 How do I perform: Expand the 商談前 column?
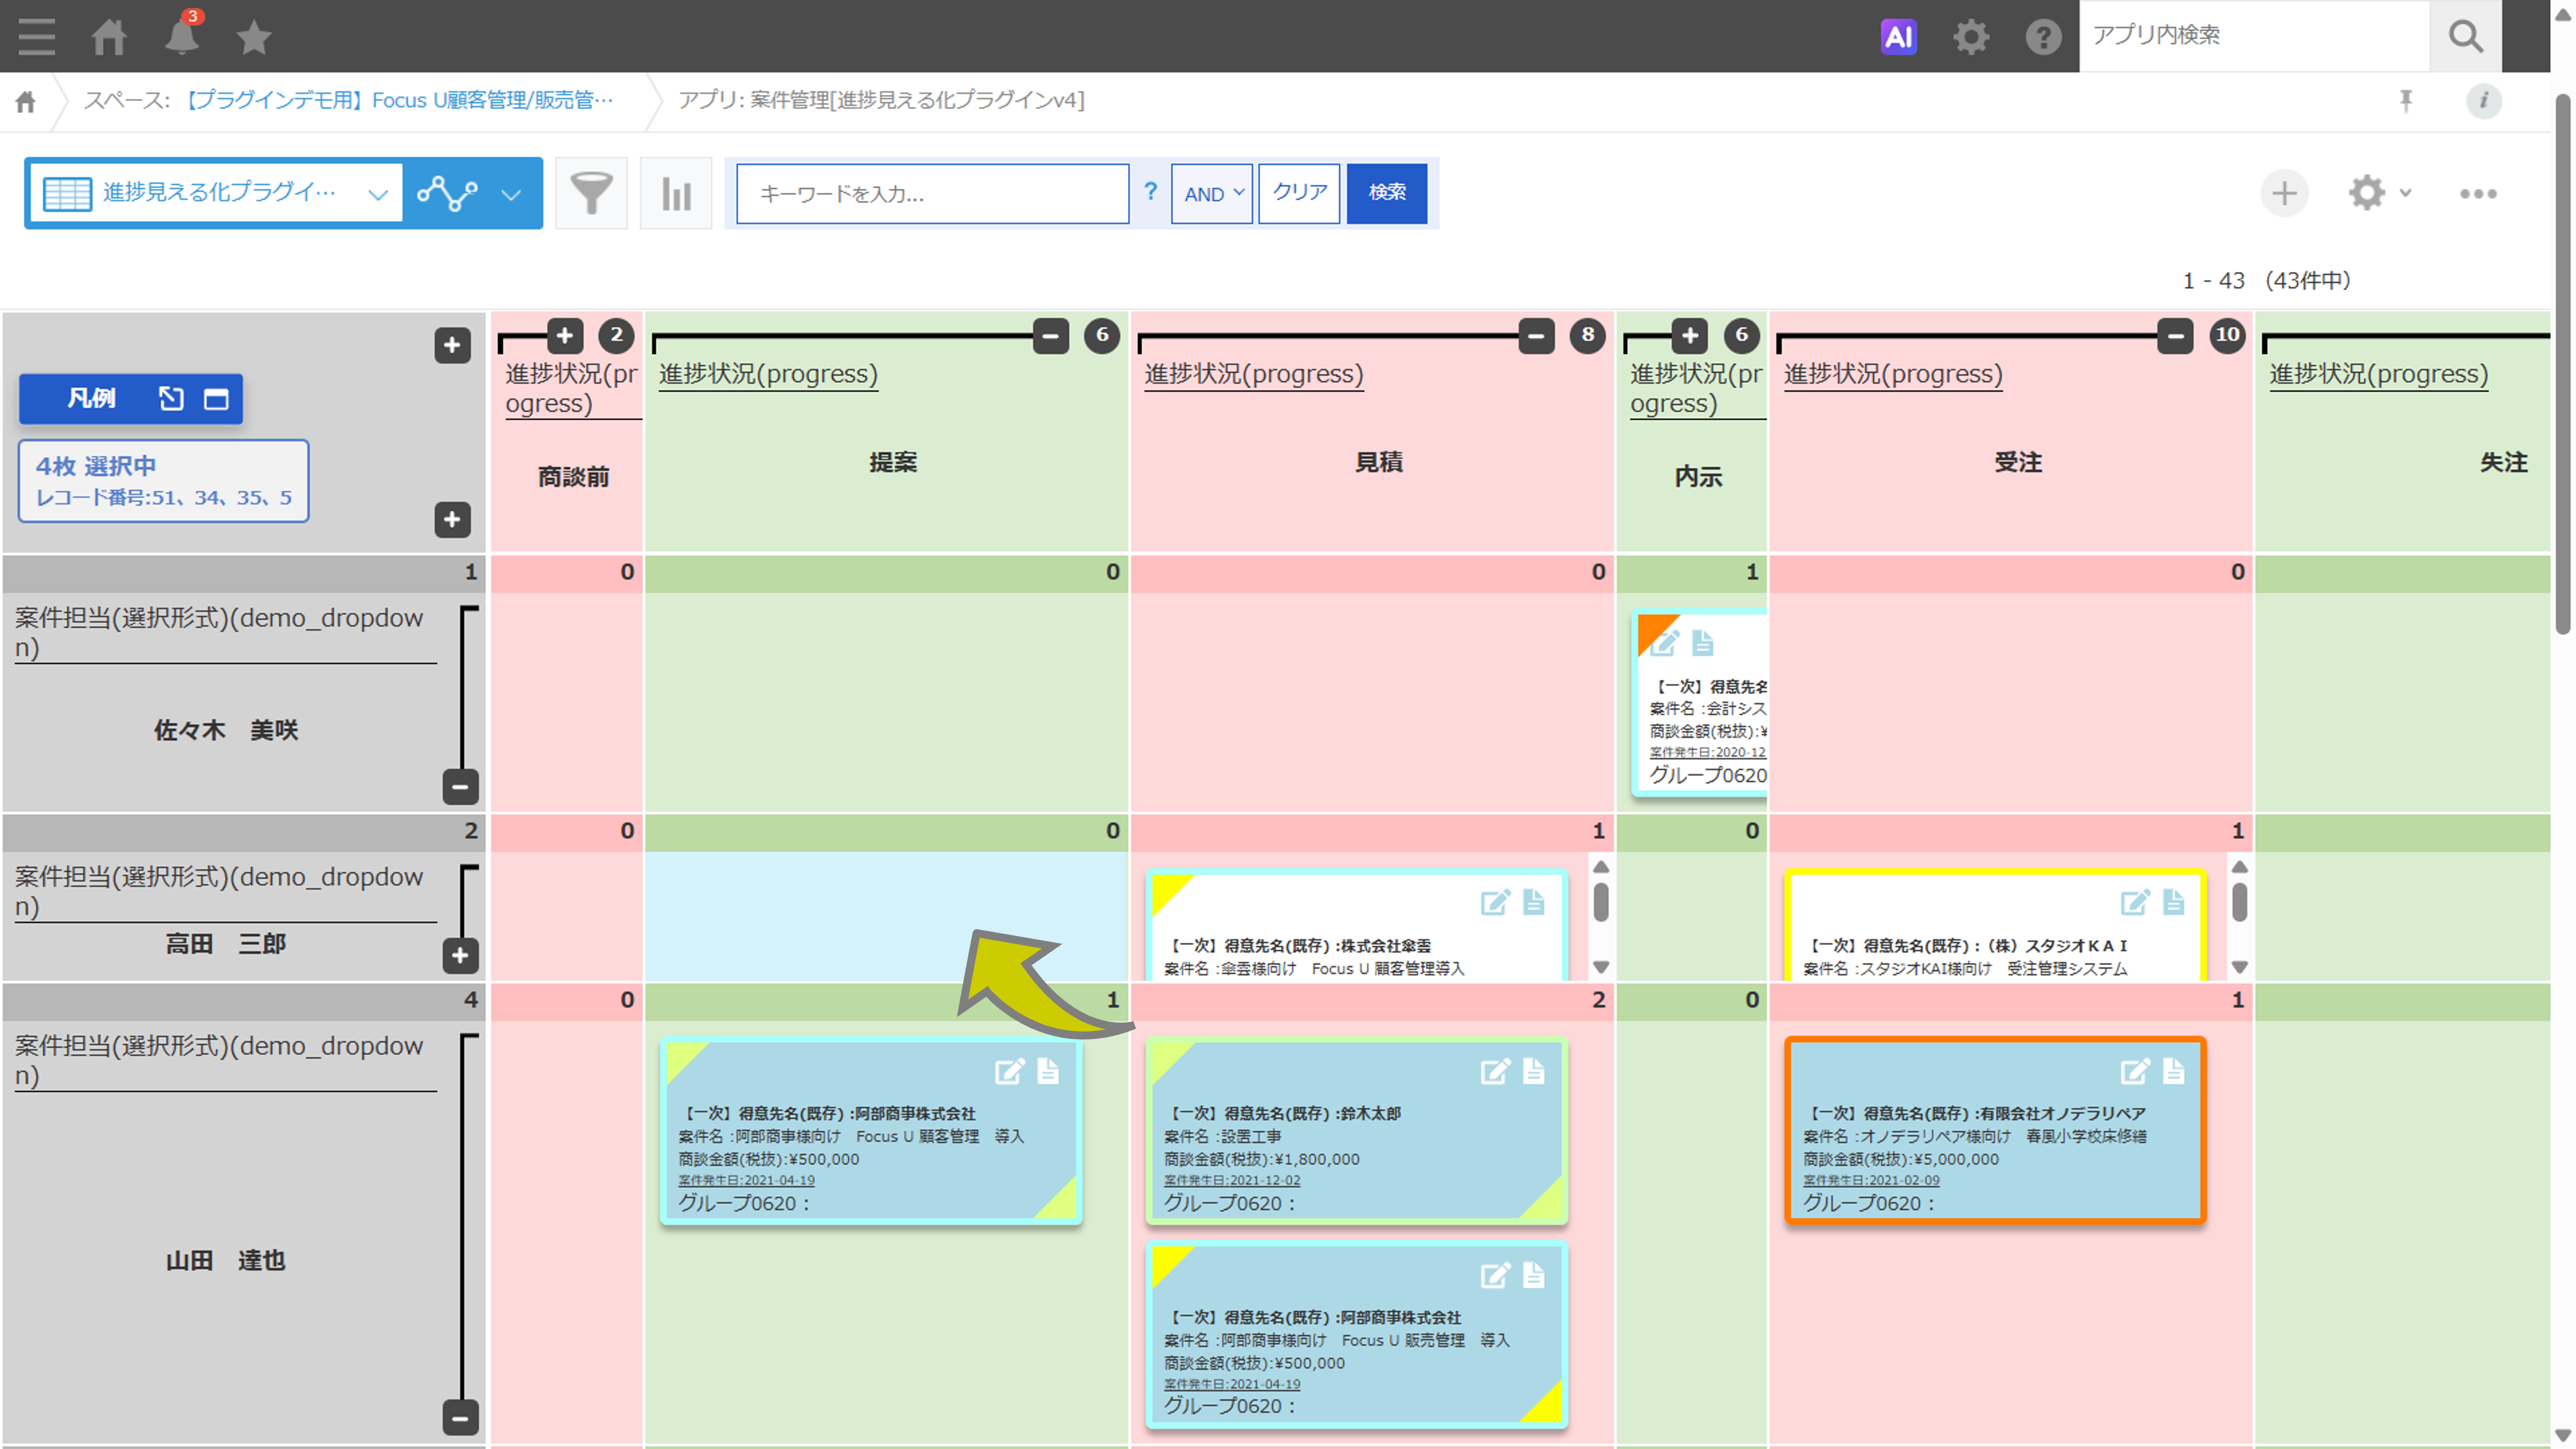[564, 335]
